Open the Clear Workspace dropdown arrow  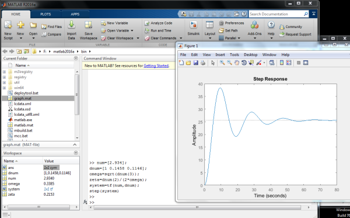pos(138,38)
